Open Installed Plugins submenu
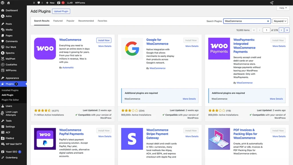 click(x=10, y=90)
